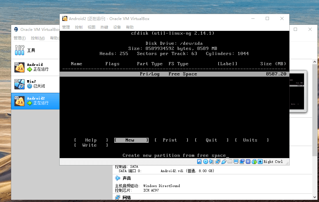This screenshot has height=202, width=319.
Task: Select the Android virtual machine entry
Action: click(x=35, y=67)
